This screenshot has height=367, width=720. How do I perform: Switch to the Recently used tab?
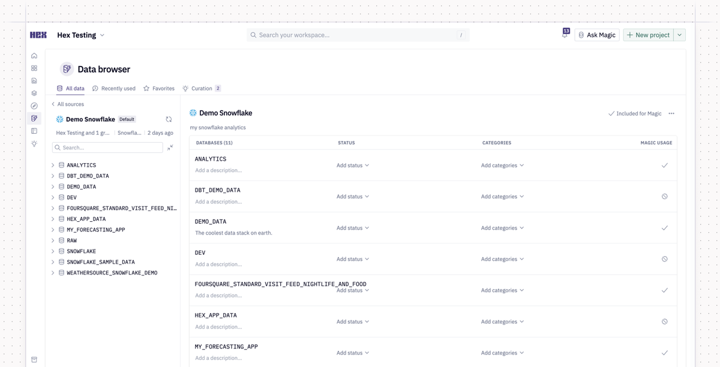(114, 88)
